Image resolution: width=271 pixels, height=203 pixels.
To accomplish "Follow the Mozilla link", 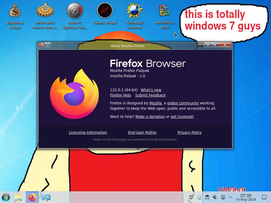I will (156, 103).
